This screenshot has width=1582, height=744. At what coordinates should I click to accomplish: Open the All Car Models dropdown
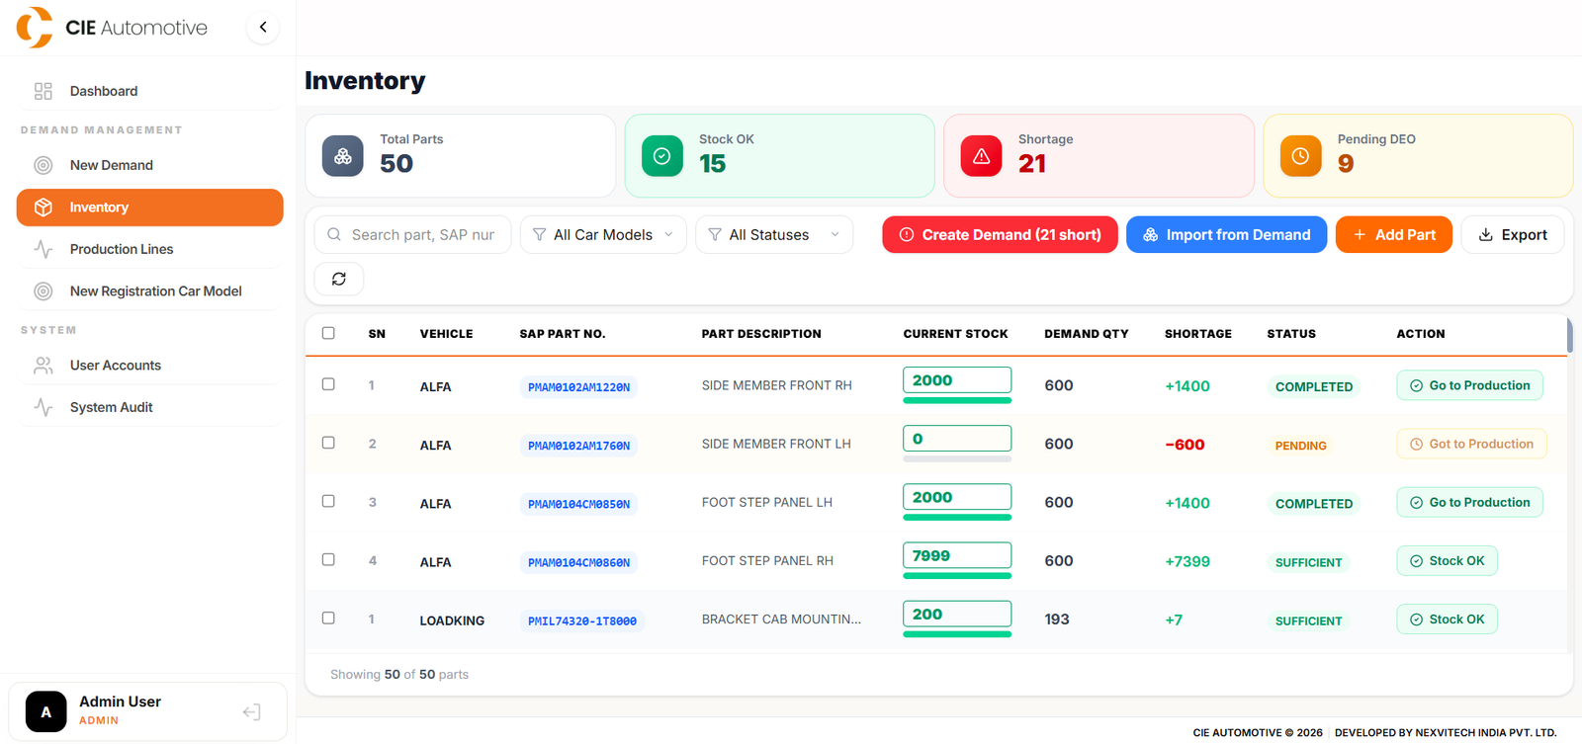click(603, 234)
